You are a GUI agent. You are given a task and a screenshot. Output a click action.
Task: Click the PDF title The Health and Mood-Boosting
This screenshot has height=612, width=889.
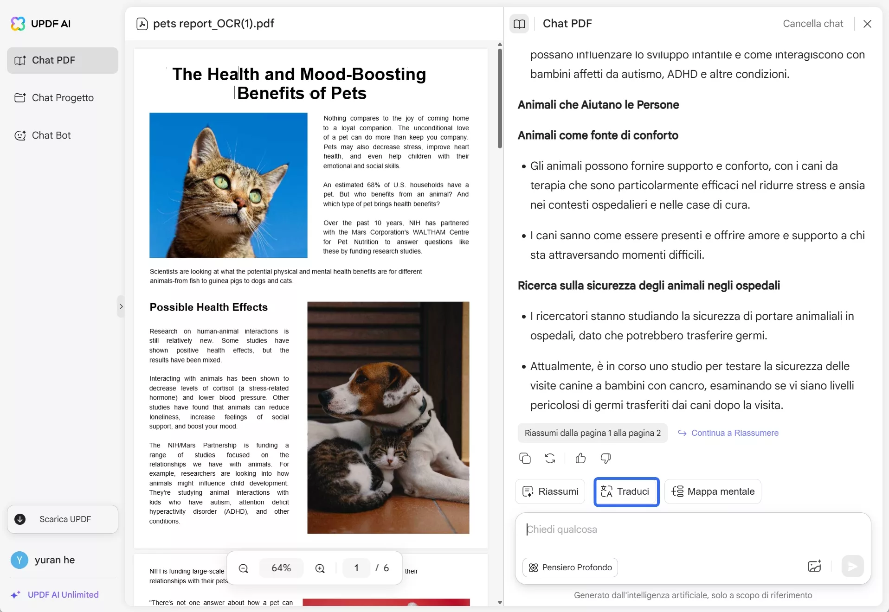pyautogui.click(x=299, y=74)
